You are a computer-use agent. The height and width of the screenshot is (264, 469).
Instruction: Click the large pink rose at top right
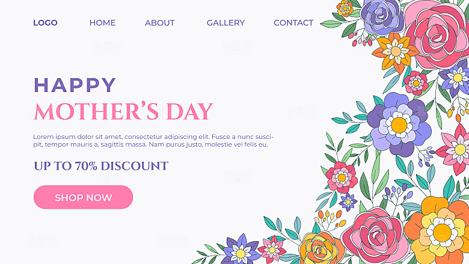pyautogui.click(x=437, y=34)
